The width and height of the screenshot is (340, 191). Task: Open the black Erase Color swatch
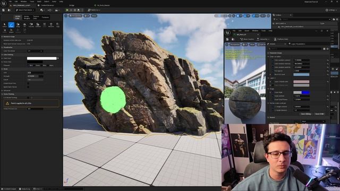coord(35,62)
